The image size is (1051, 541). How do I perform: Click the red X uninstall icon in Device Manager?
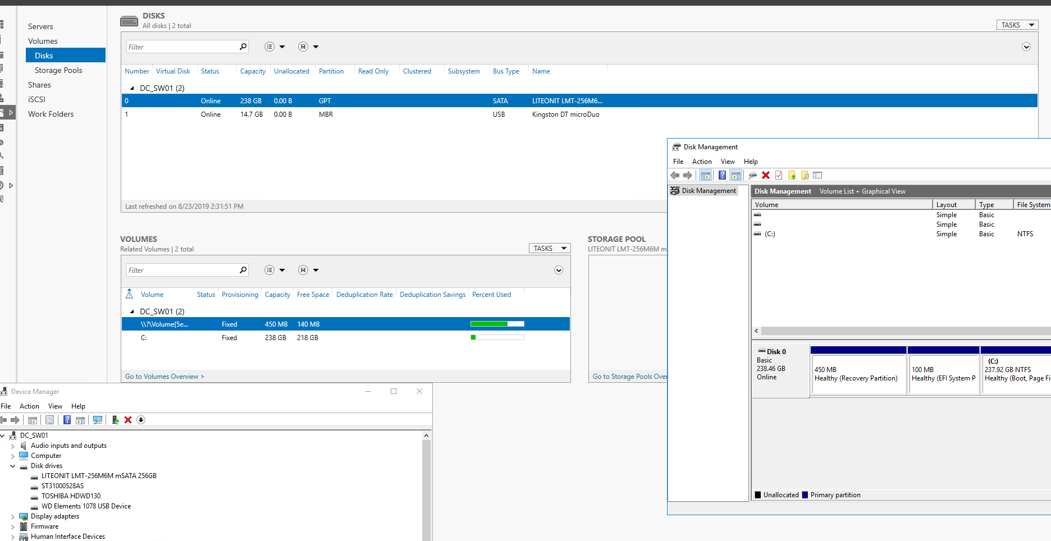[x=128, y=420]
